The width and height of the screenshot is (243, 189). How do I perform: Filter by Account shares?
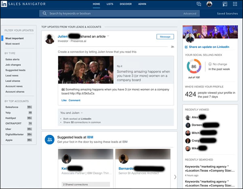click(15, 92)
